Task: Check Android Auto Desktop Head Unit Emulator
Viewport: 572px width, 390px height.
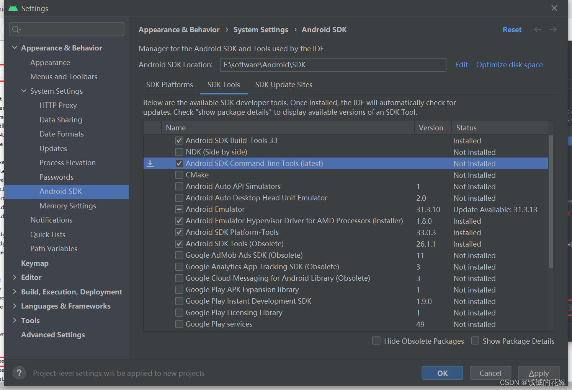Action: 179,198
